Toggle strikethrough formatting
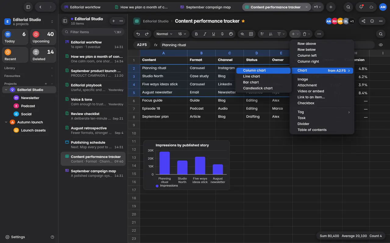The width and height of the screenshot is (390, 243). [222, 34]
